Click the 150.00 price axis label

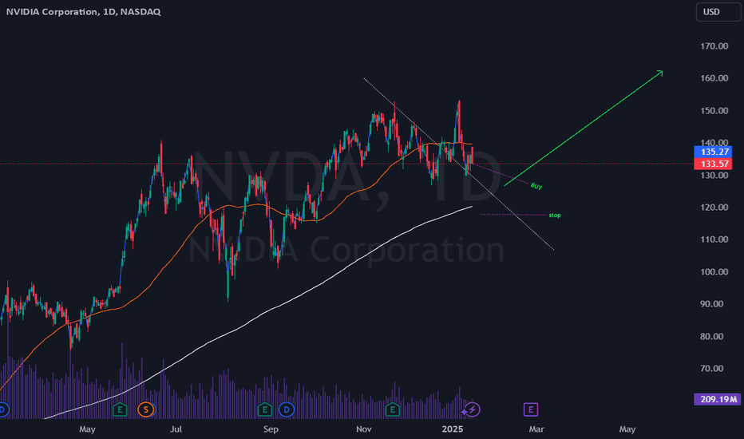714,111
